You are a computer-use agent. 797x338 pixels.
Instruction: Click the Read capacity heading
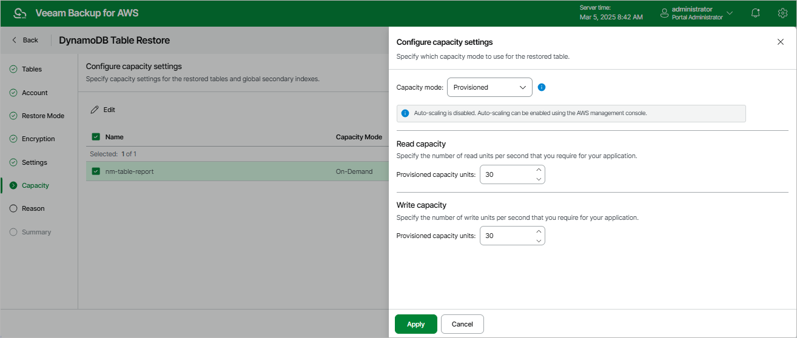[421, 144]
